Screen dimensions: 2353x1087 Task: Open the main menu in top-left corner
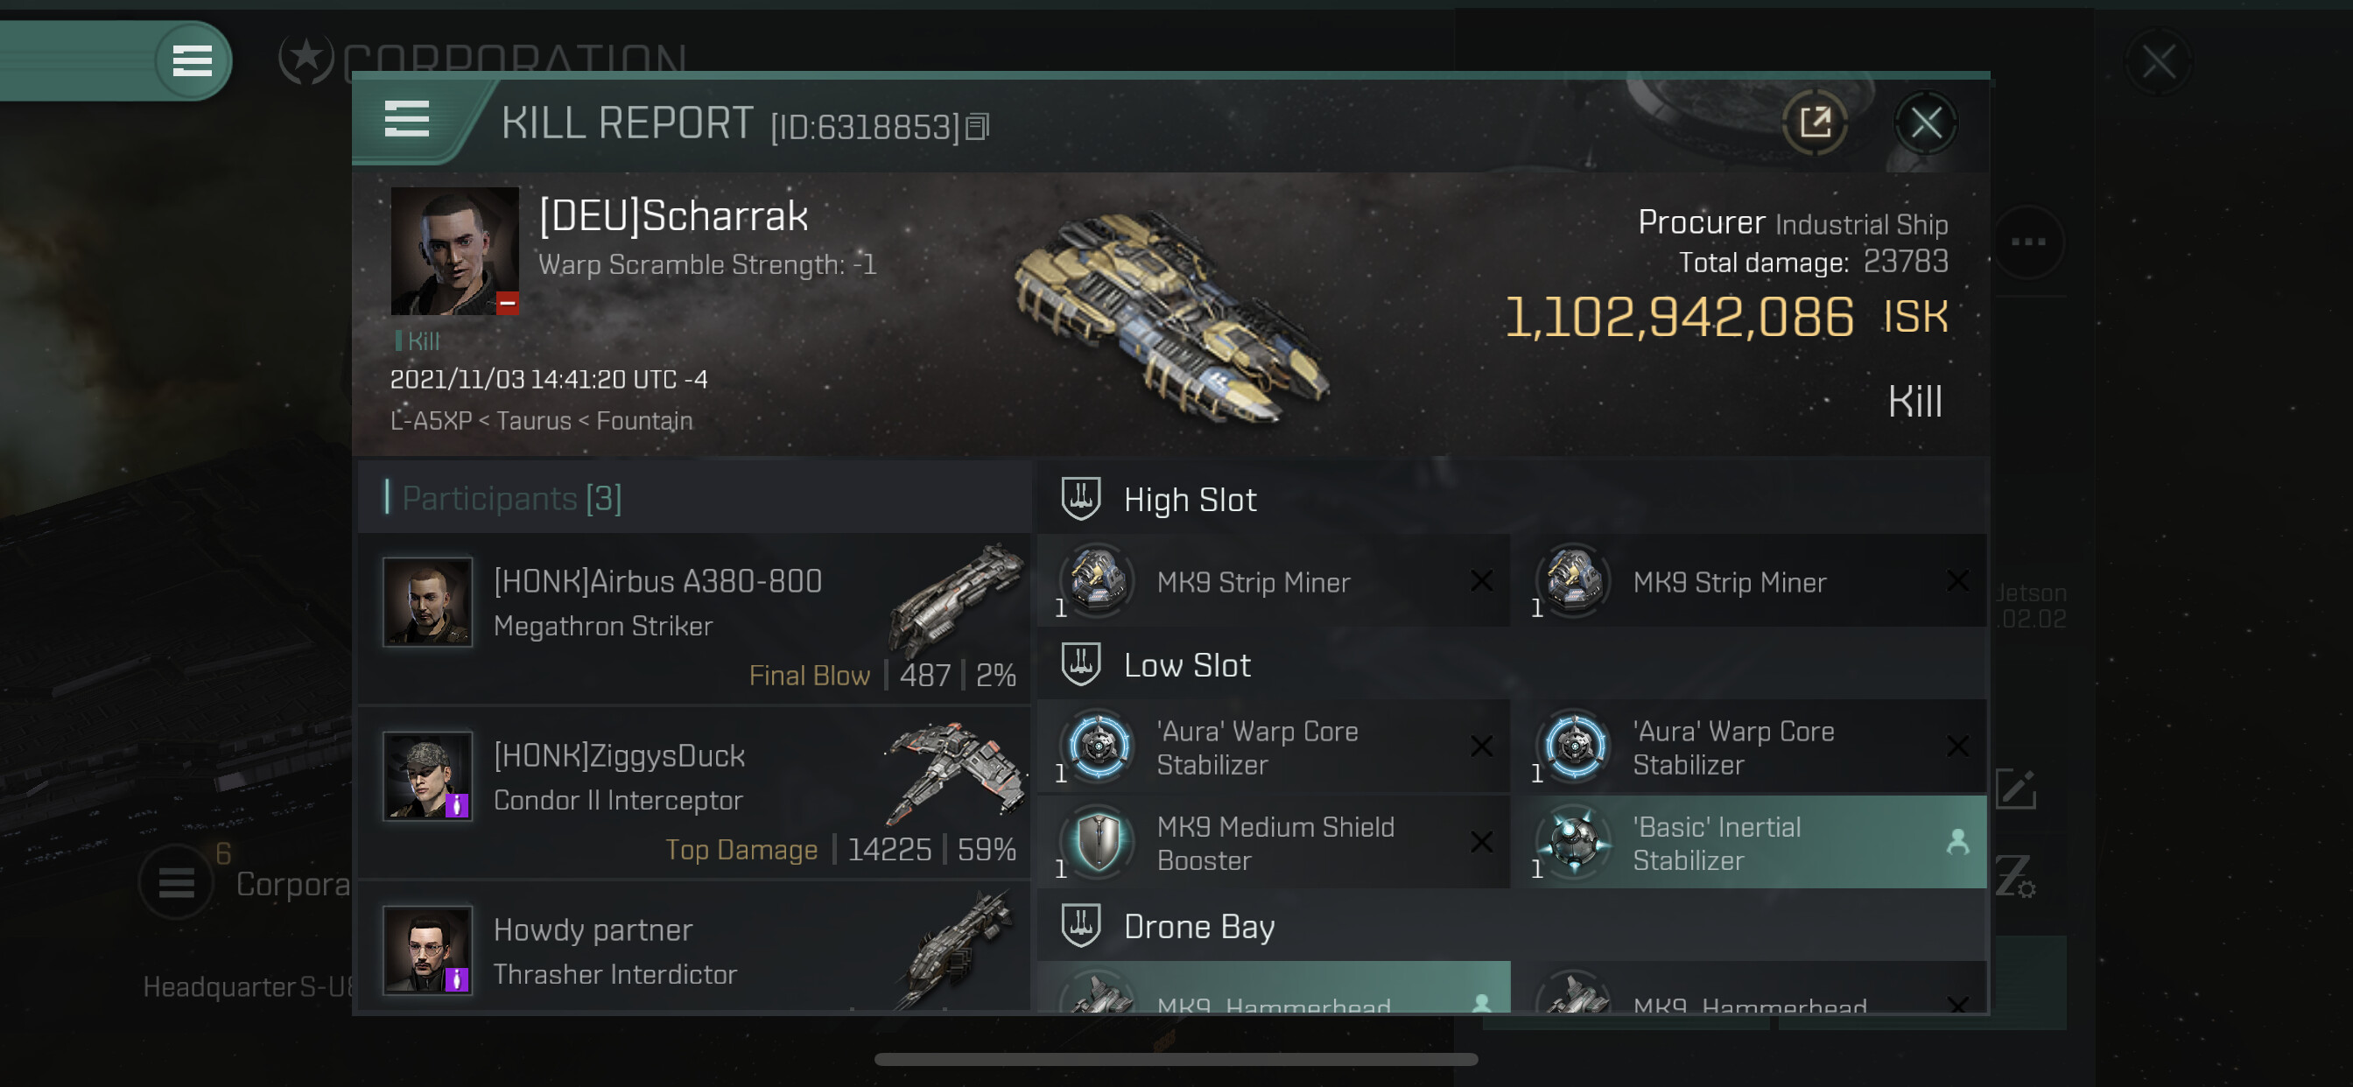click(x=192, y=61)
